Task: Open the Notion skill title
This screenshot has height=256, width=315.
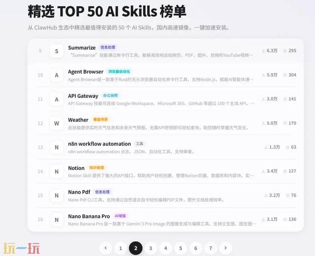Action: (76, 168)
